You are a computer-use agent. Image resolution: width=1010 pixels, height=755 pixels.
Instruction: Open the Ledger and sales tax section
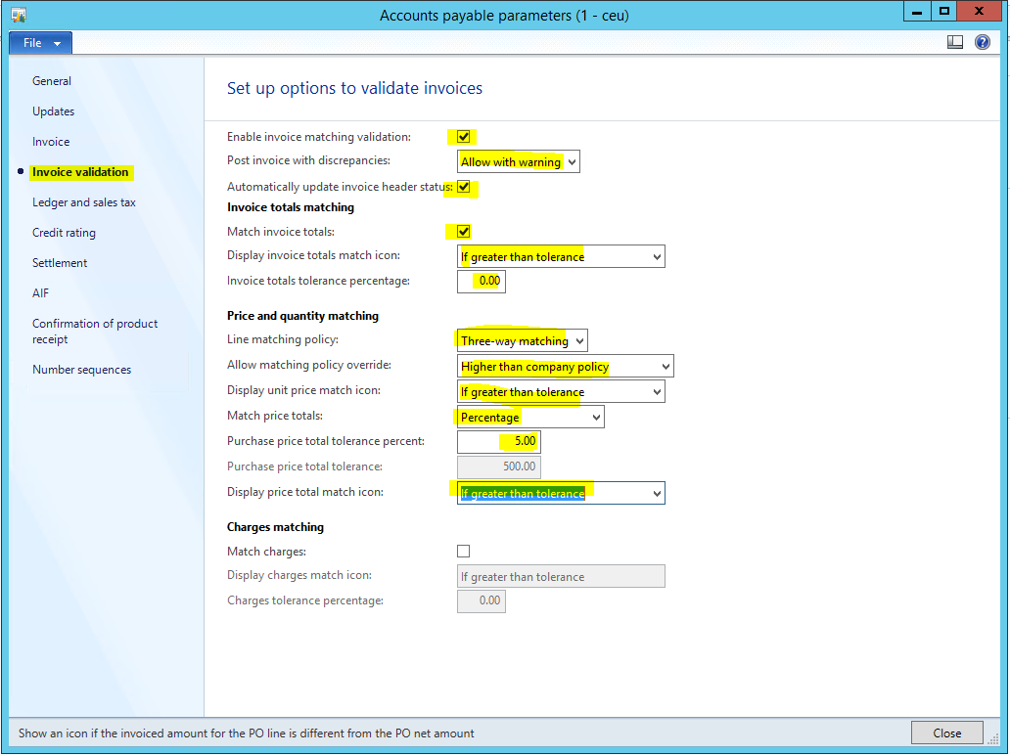[x=84, y=202]
